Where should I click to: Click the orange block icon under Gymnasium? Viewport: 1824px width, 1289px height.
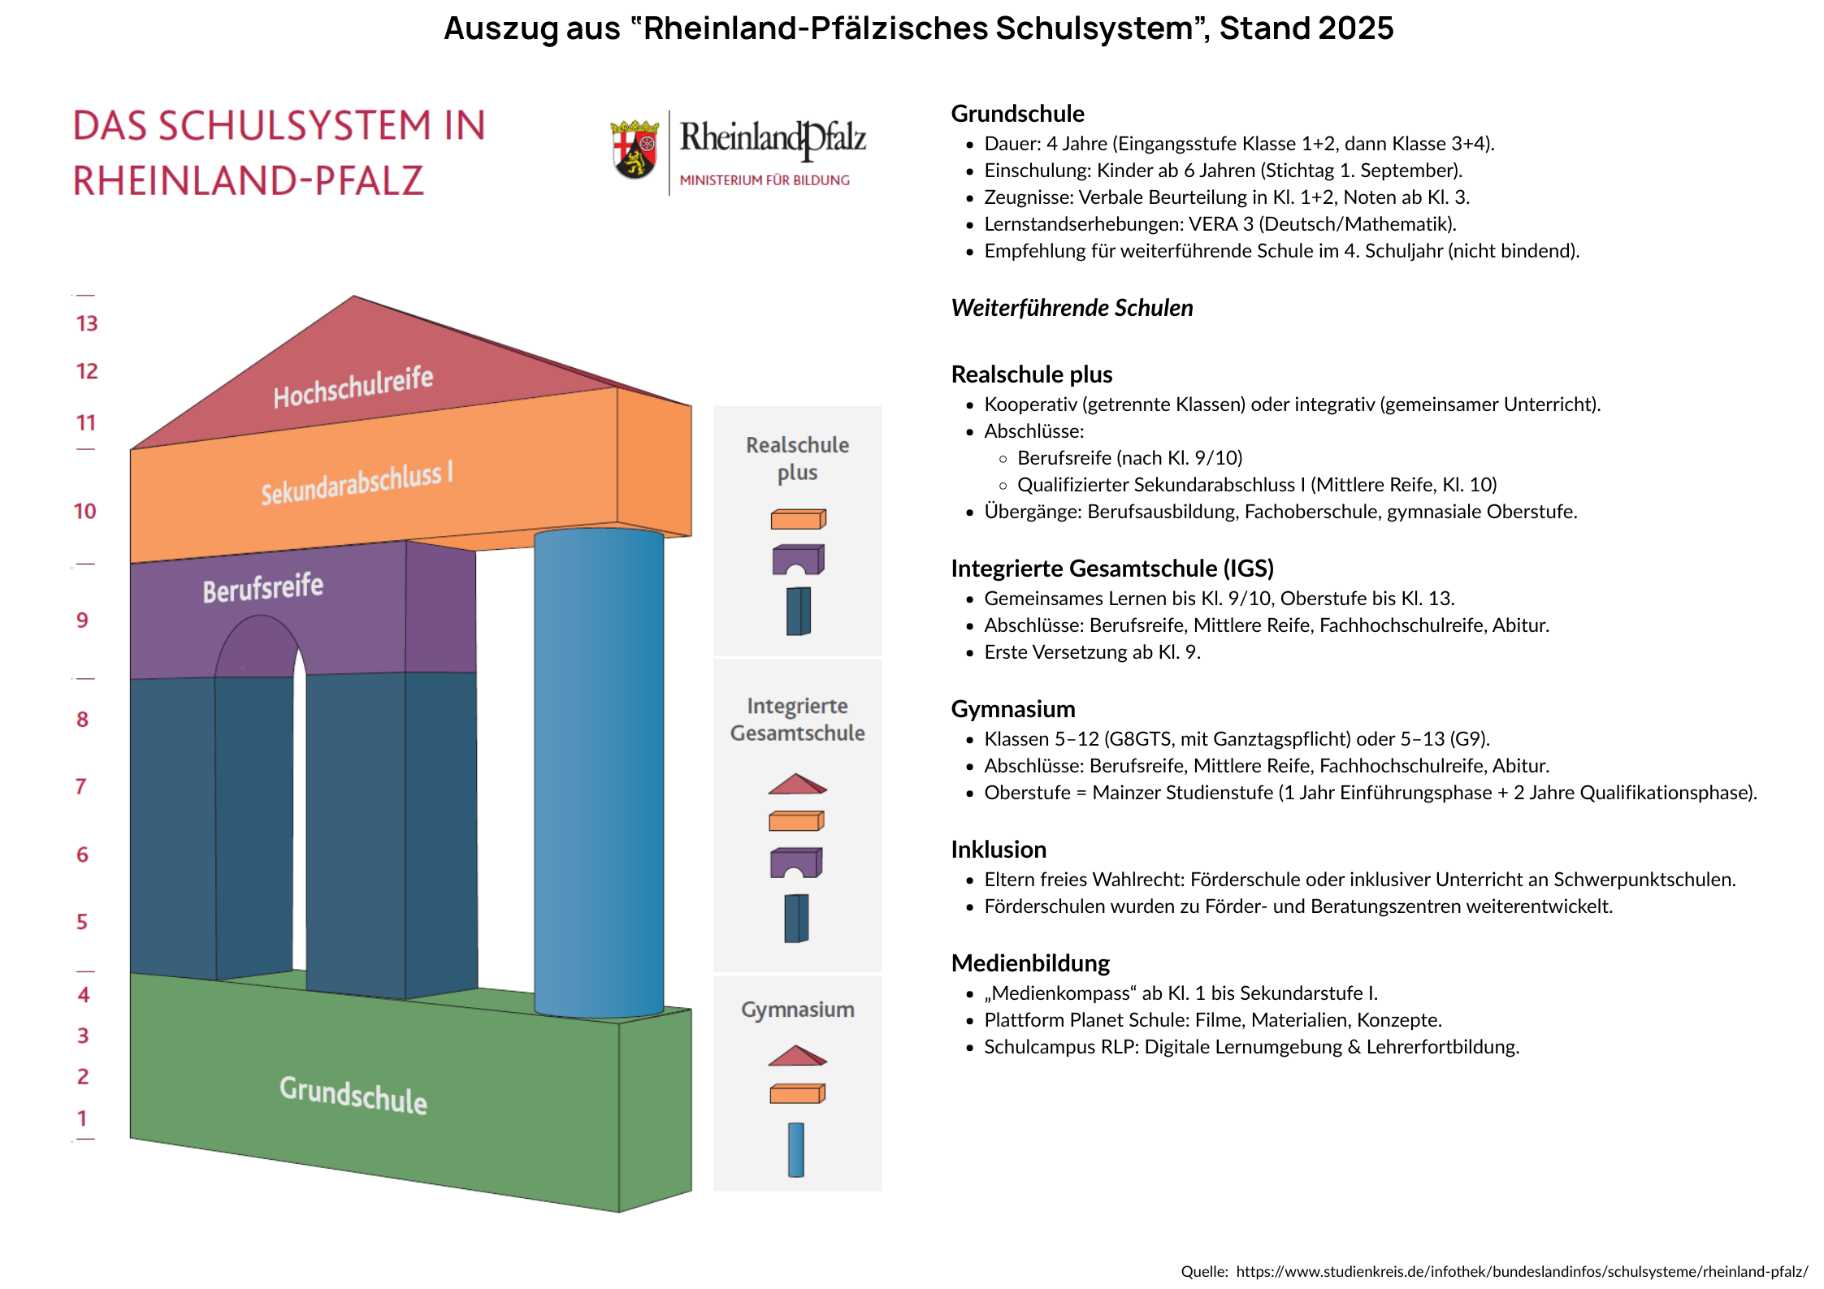(x=797, y=1093)
